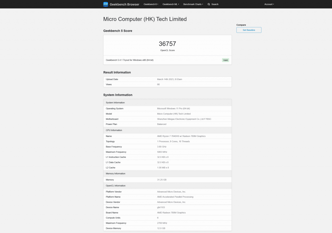
Task: Click the OpenCL Information section header
Action: click(168, 186)
